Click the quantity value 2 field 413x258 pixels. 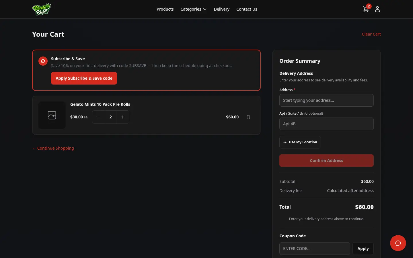[111, 117]
